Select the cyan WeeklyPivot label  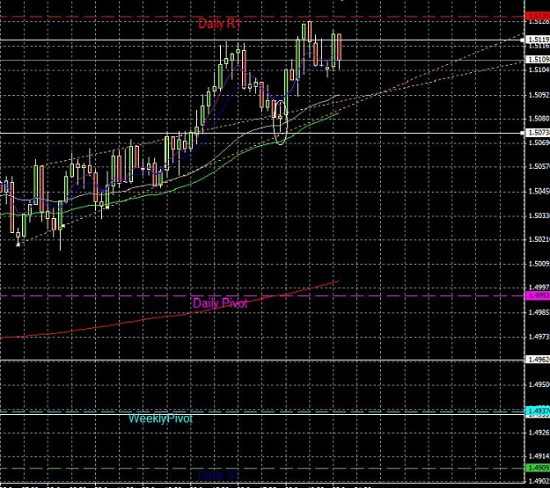click(x=161, y=419)
